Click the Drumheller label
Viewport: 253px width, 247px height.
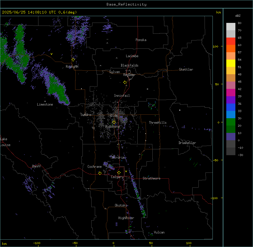point(187,143)
